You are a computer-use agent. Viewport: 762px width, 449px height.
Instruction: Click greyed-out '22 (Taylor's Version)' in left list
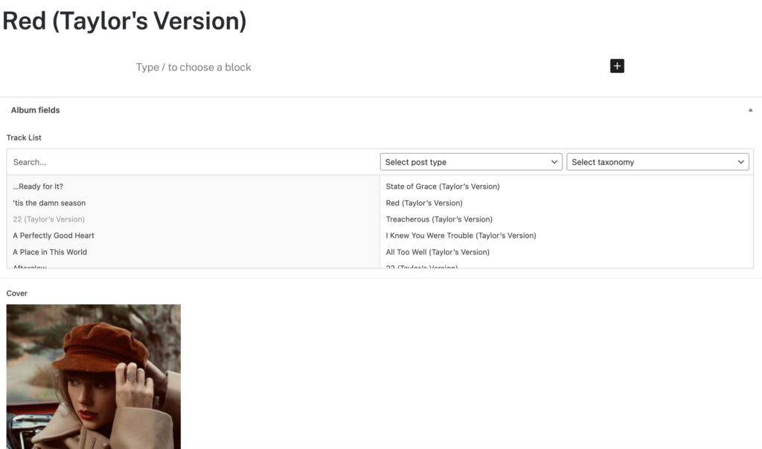click(49, 219)
